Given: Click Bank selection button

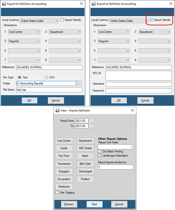Looking at the screenshot, I should (86, 156).
